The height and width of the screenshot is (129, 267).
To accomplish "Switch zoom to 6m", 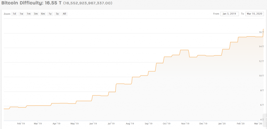I will point(43,14).
